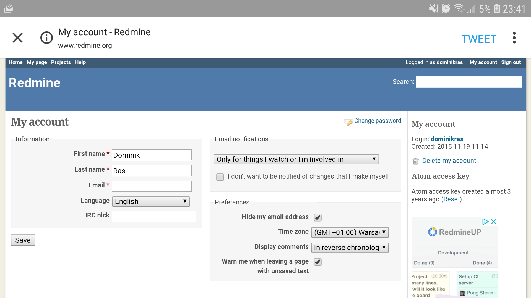Click the Reset link for Atom access key
Image resolution: width=531 pixels, height=298 pixels.
click(x=452, y=199)
